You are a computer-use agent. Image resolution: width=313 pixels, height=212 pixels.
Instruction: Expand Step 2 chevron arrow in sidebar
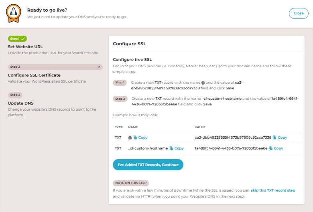pyautogui.click(x=99, y=67)
